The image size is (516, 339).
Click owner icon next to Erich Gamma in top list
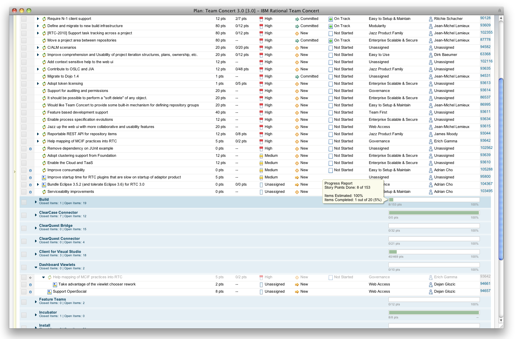pyautogui.click(x=431, y=141)
